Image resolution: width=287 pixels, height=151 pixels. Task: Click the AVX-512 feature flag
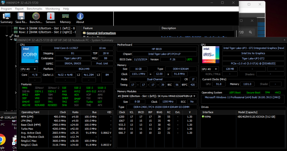91,91
